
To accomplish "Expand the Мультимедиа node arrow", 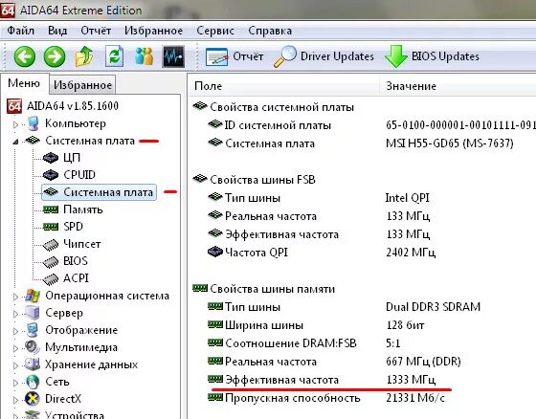I will (x=15, y=348).
